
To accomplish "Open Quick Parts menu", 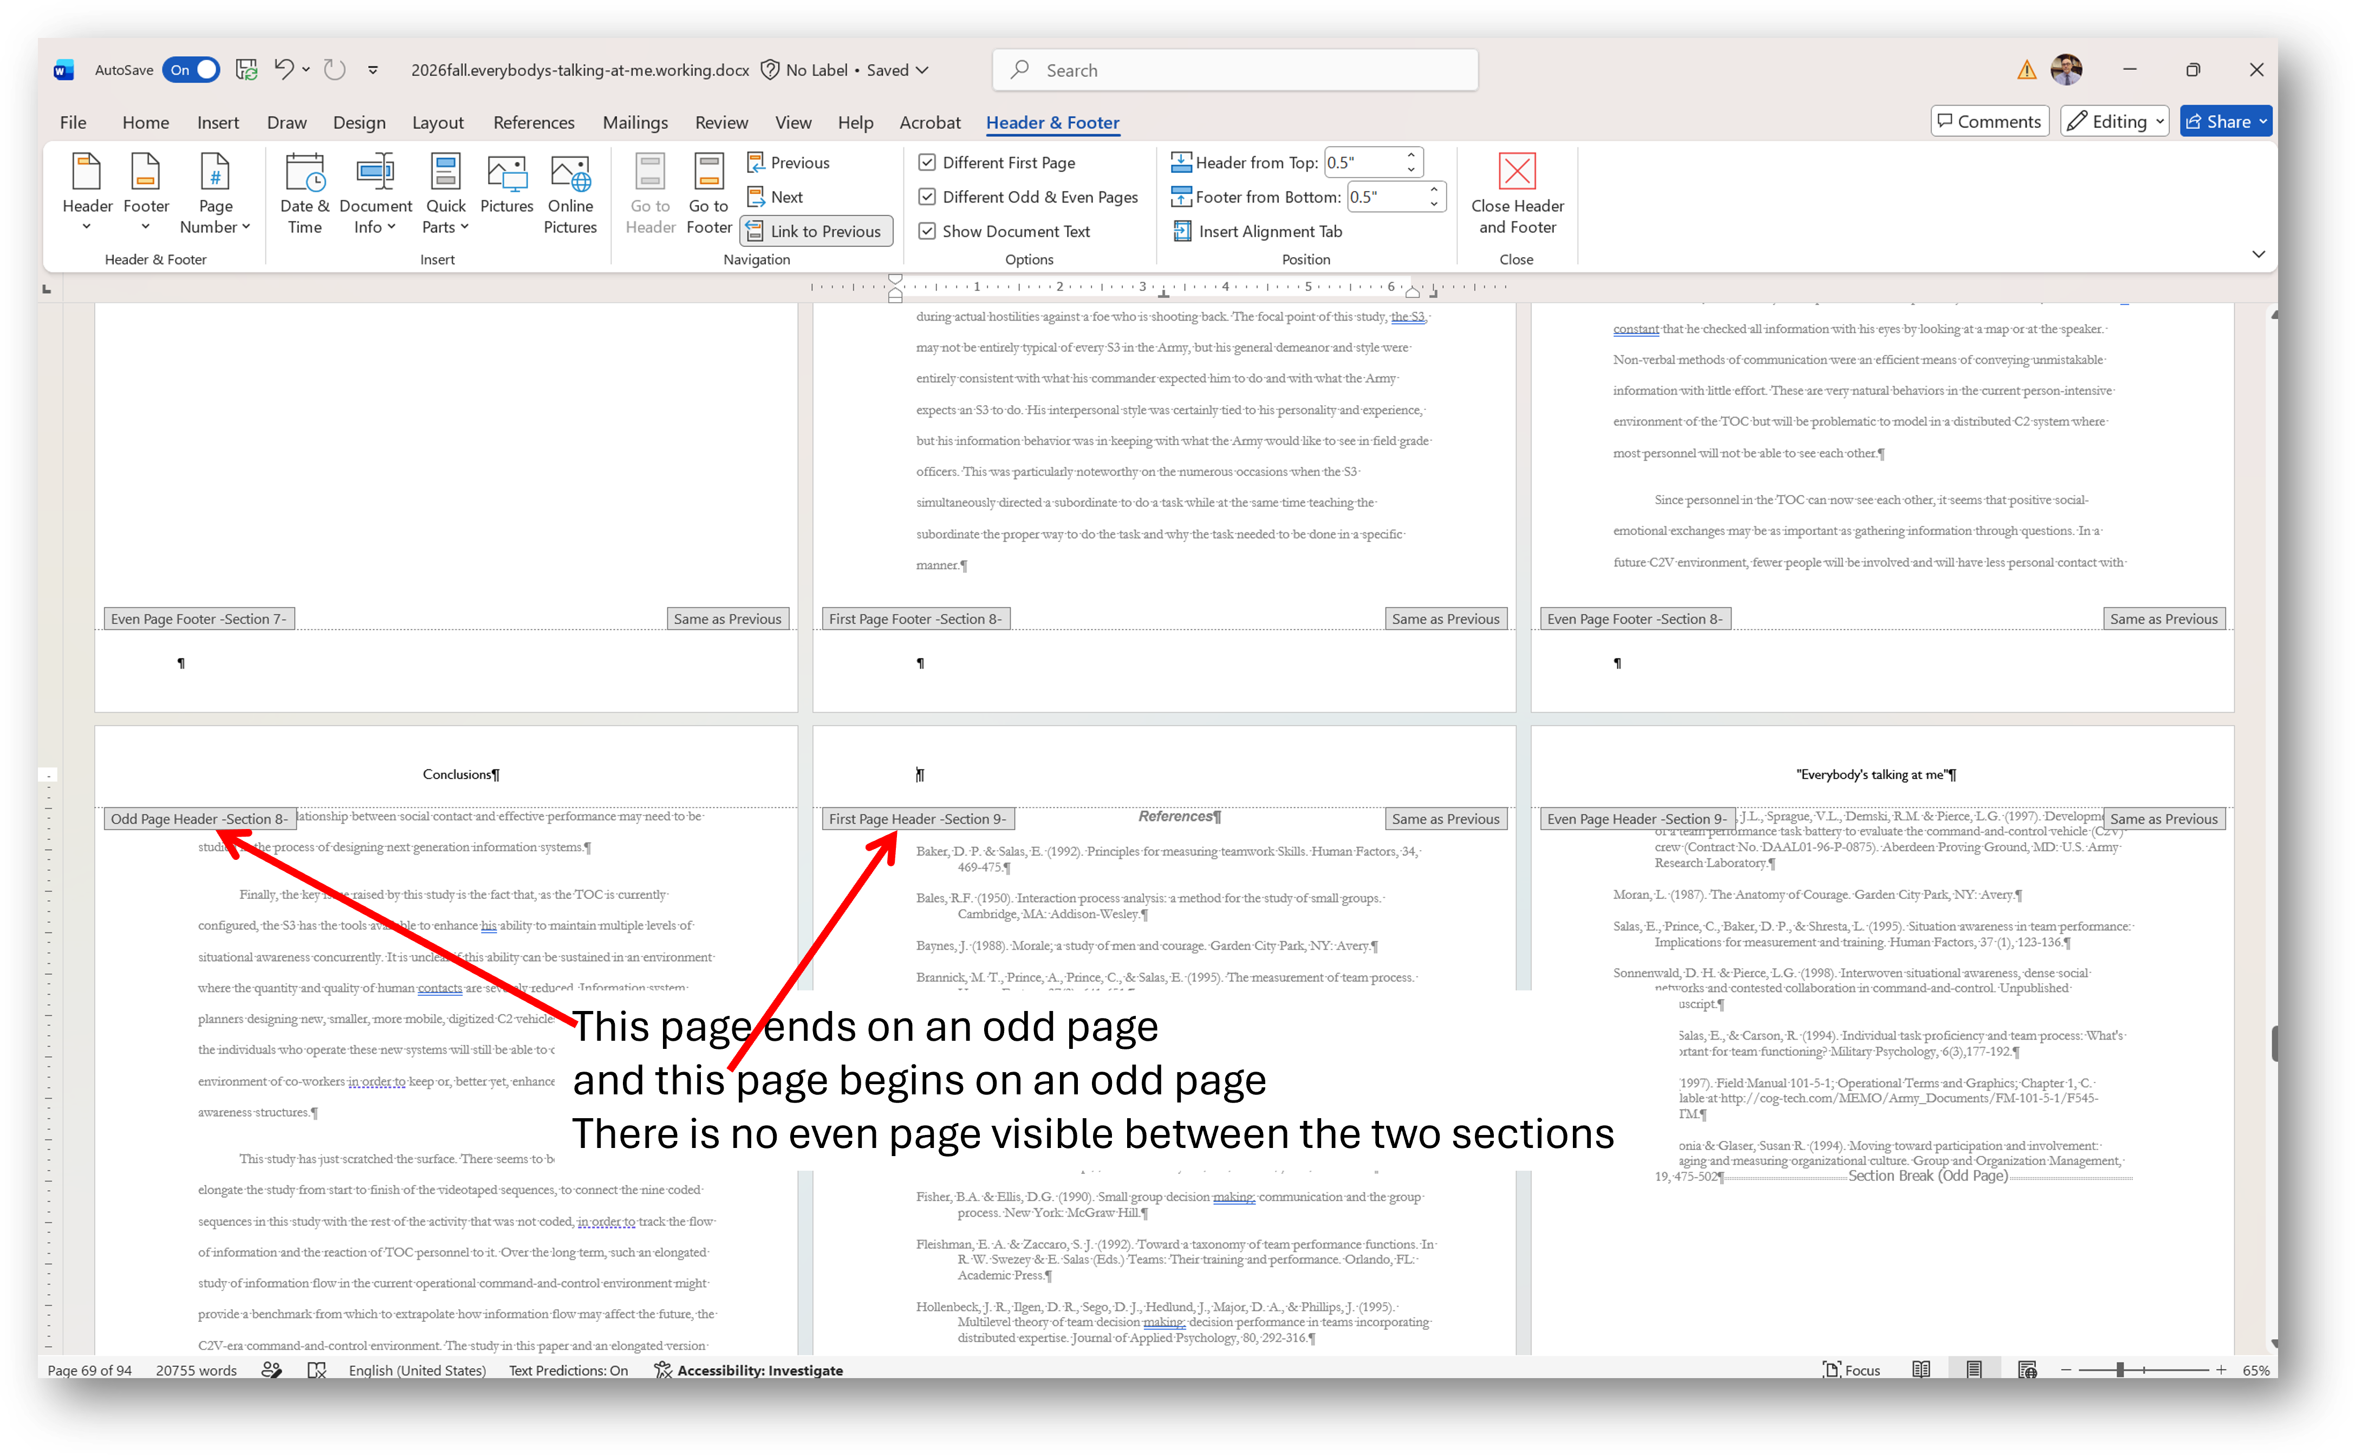I will click(x=445, y=192).
